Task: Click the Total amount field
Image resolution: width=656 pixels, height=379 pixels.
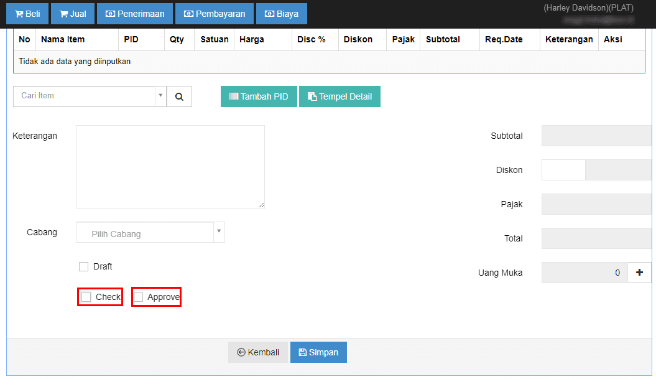Action: coord(597,239)
